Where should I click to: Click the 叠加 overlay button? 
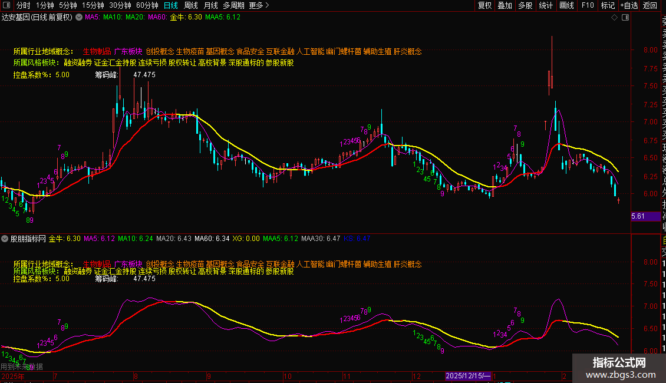(505, 5)
